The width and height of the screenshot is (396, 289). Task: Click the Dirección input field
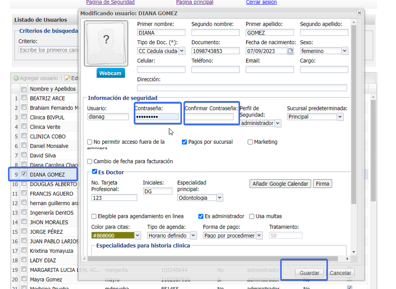click(242, 88)
